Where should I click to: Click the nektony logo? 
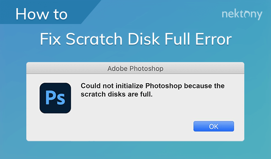pyautogui.click(x=241, y=14)
